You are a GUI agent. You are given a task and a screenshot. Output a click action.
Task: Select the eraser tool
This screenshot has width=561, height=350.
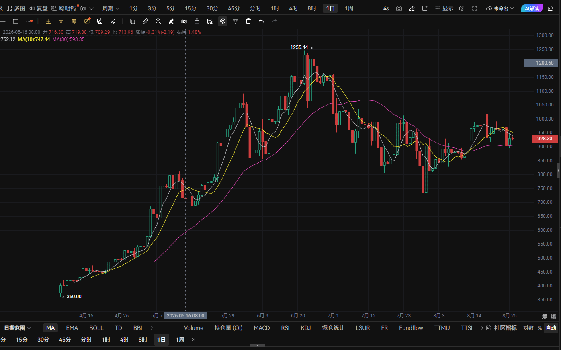171,21
